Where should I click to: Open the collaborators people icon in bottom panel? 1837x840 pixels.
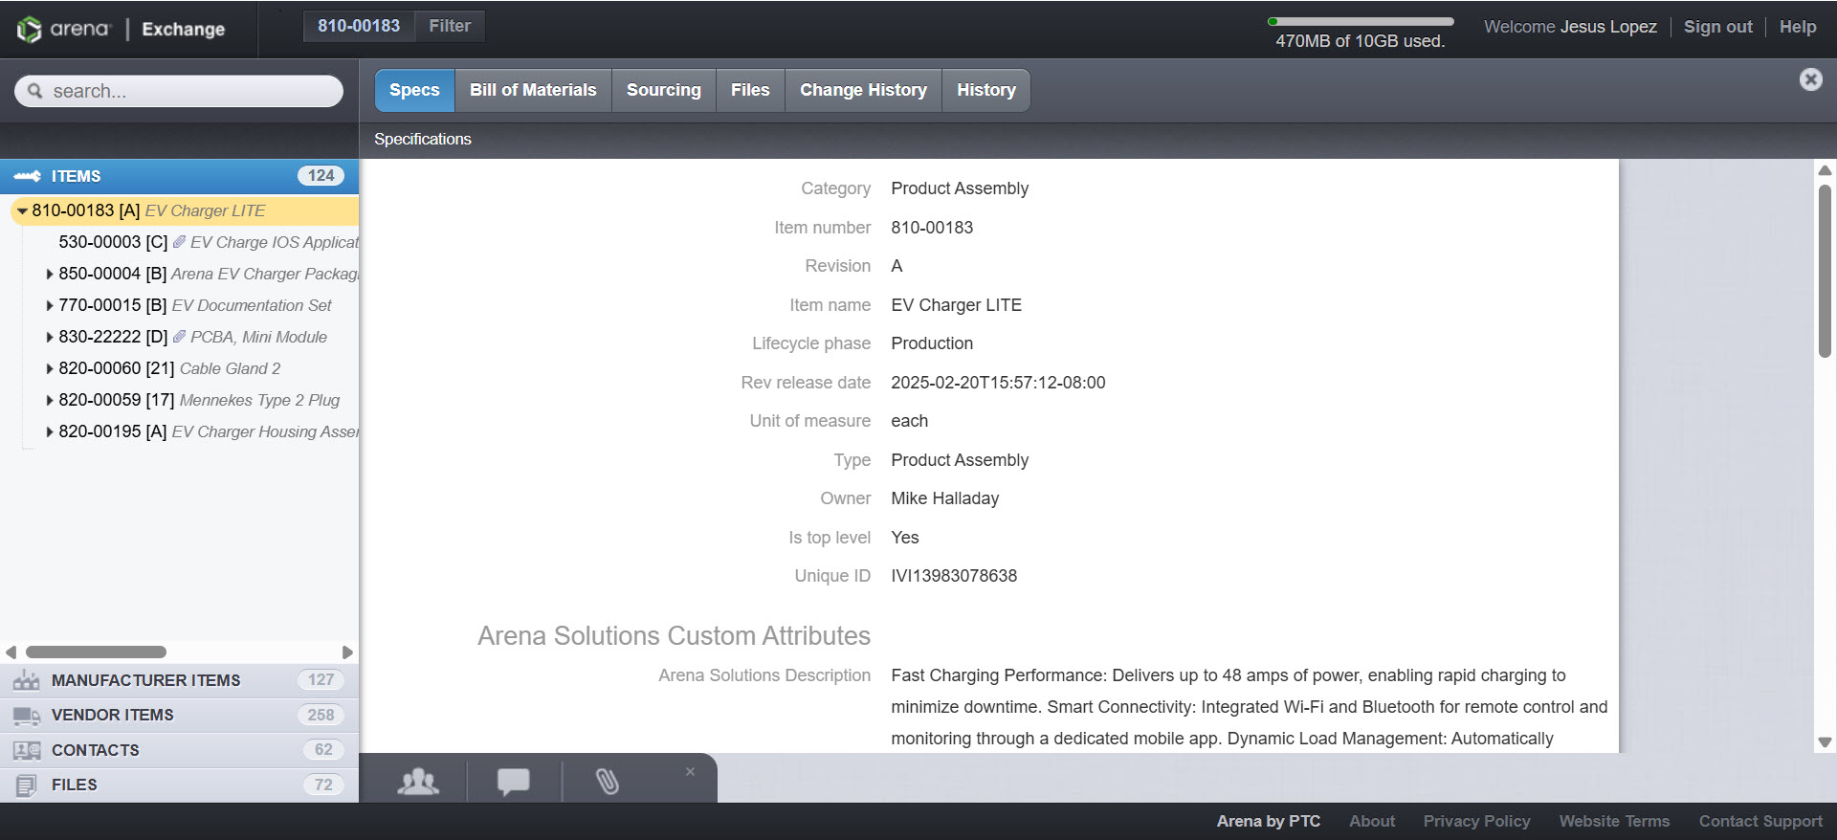point(418,782)
